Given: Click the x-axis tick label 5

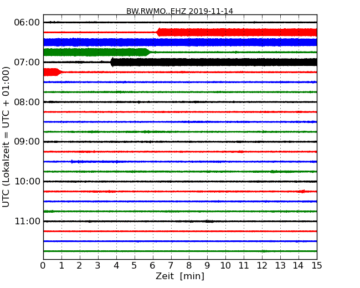Looking at the screenshot, I should 134,266.
